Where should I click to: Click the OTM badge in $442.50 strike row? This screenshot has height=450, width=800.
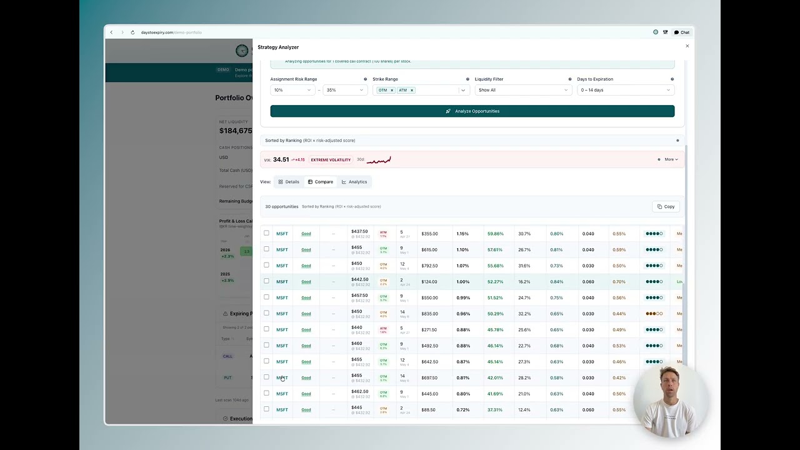[383, 282]
